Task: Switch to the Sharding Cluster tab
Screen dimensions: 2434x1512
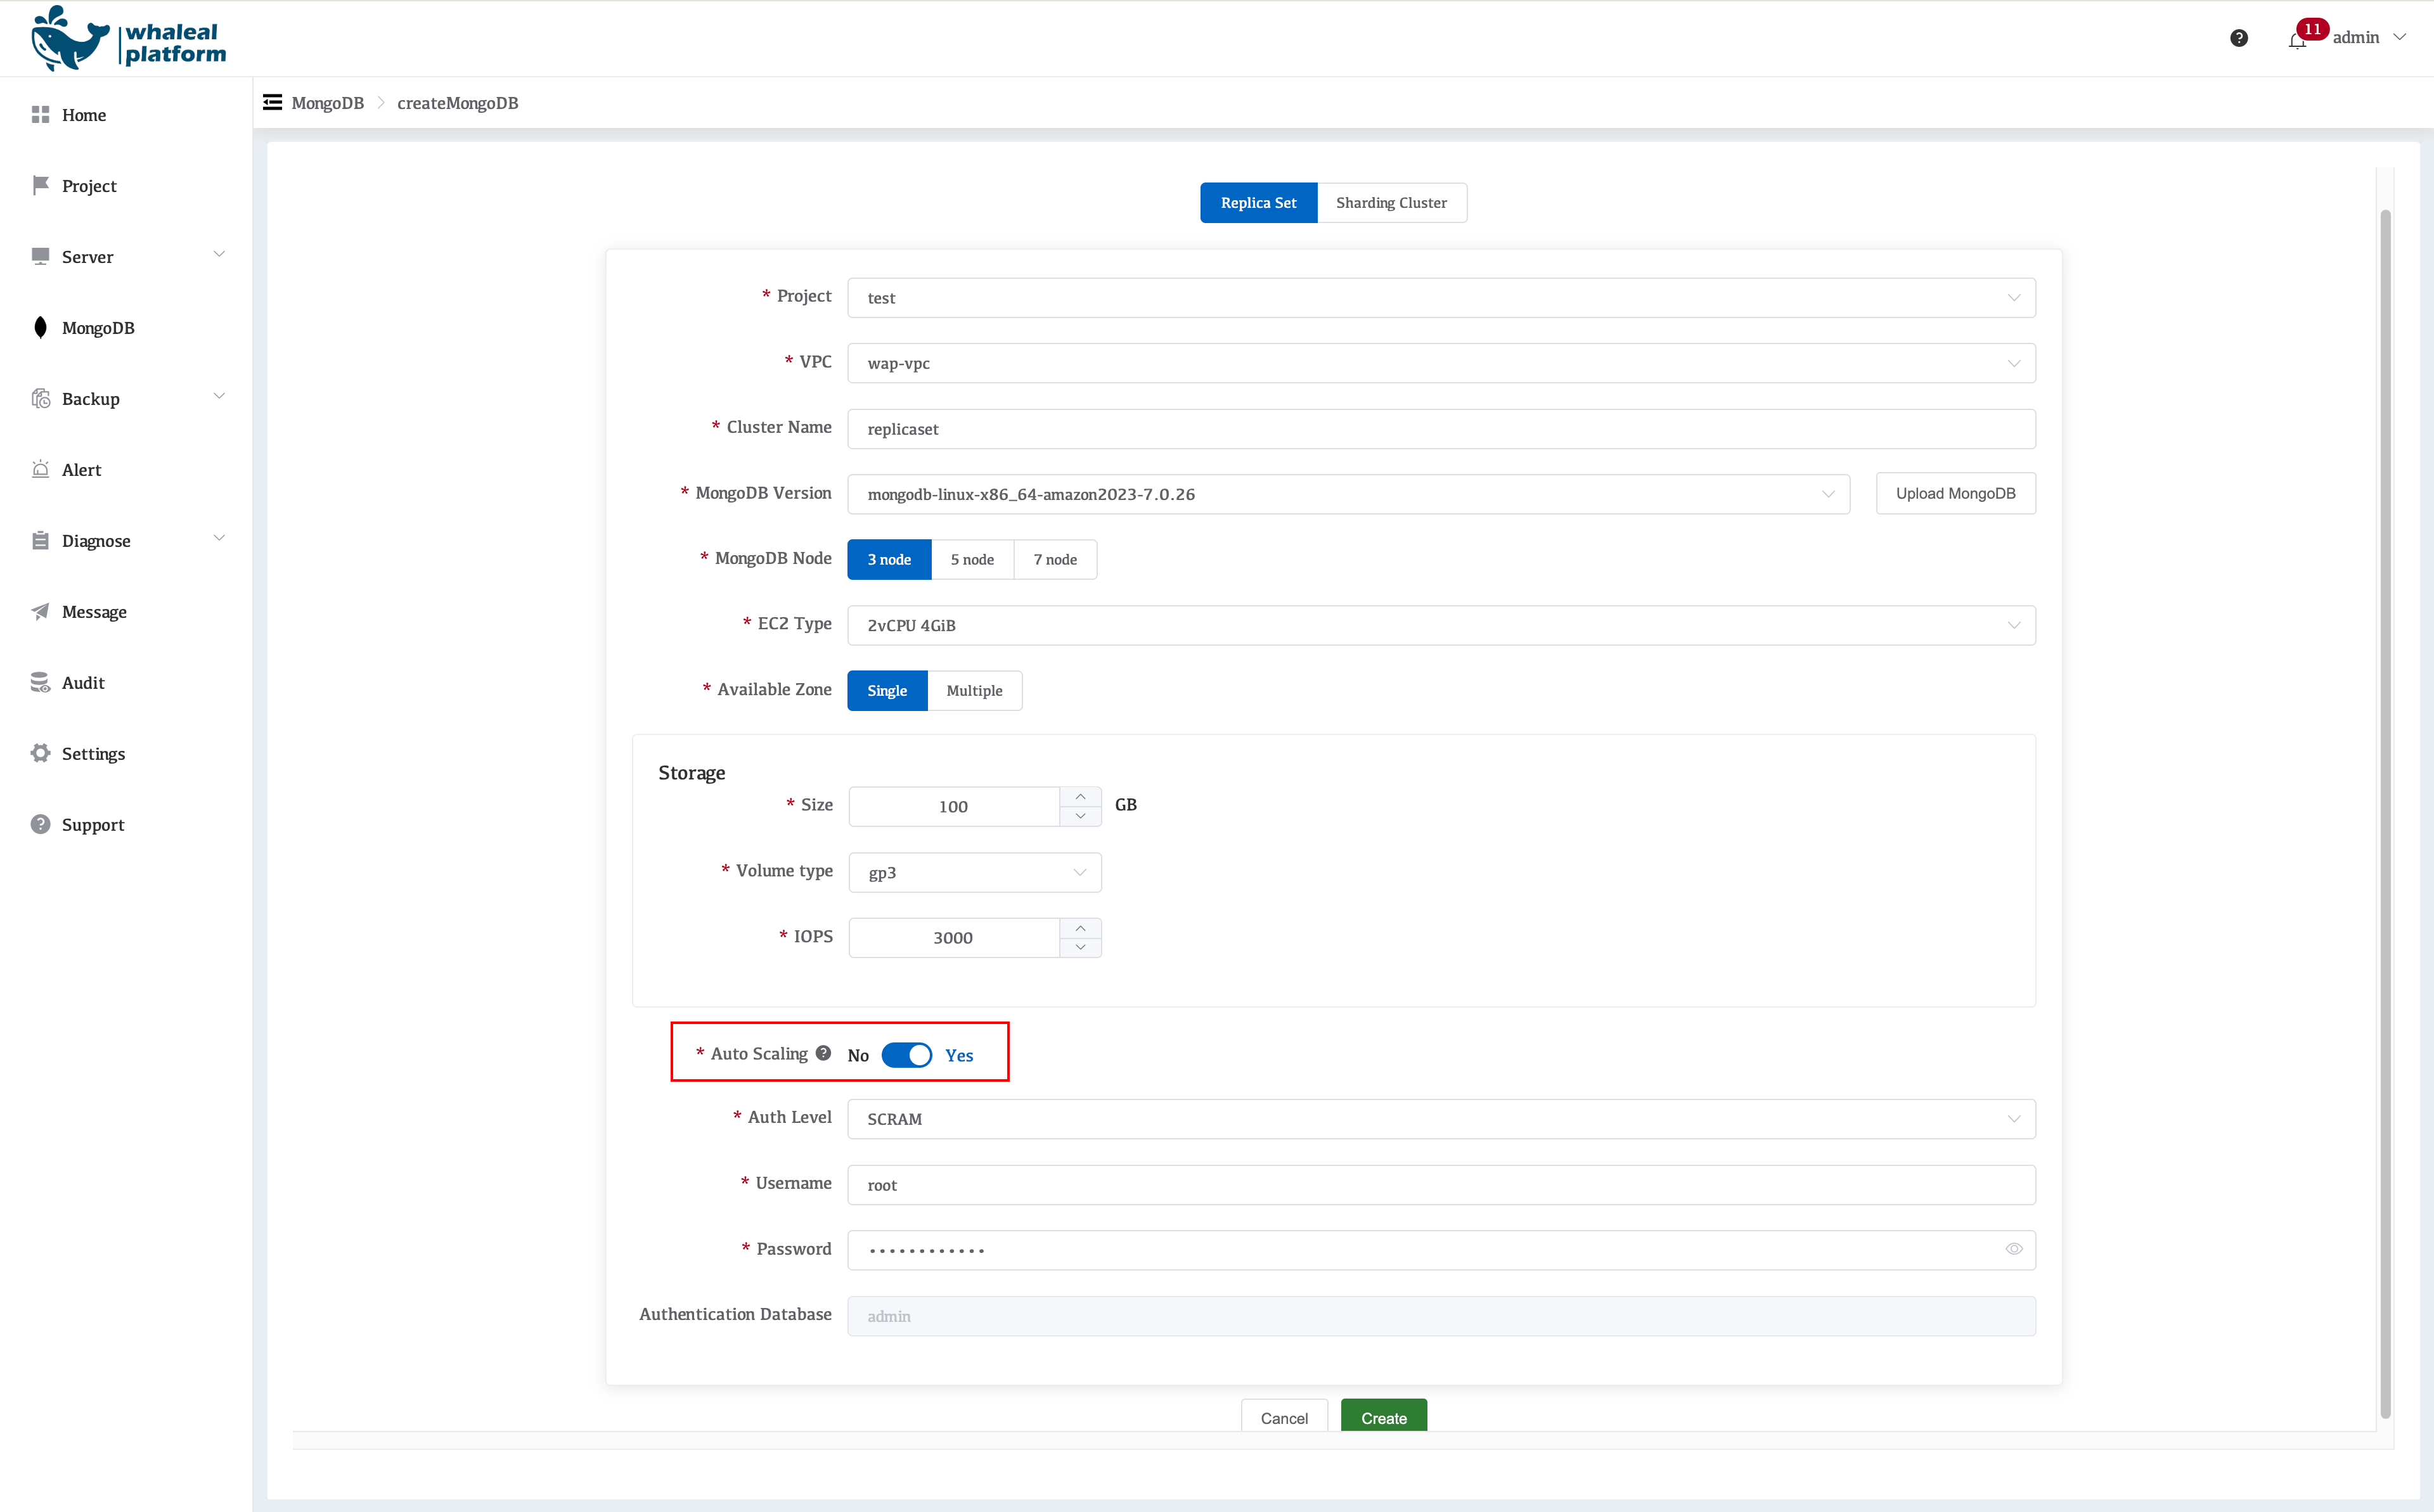Action: tap(1391, 203)
